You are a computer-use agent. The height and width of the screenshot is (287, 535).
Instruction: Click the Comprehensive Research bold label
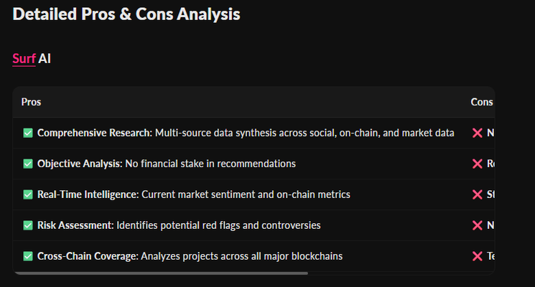[x=95, y=133]
